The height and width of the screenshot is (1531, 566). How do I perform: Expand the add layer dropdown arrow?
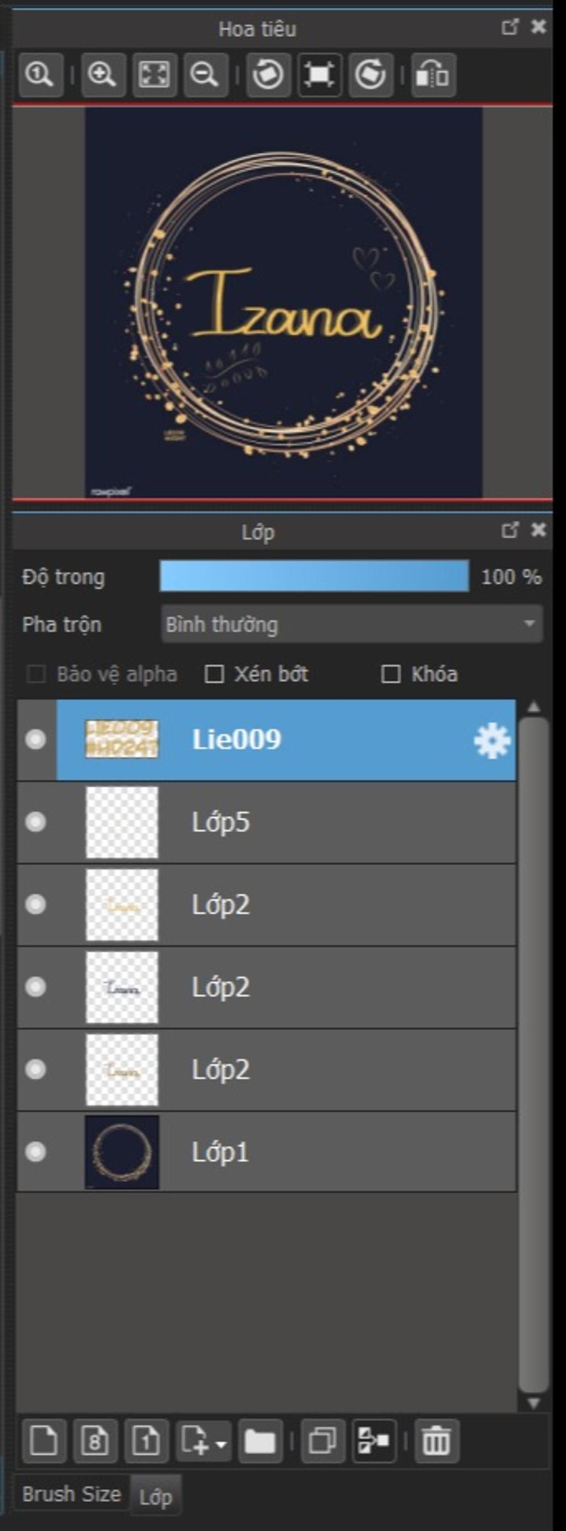click(221, 1443)
